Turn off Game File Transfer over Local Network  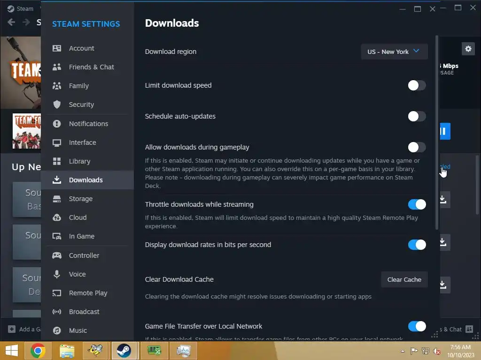417,326
